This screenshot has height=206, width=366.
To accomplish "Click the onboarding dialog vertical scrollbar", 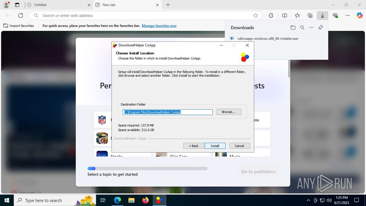I will (289, 69).
